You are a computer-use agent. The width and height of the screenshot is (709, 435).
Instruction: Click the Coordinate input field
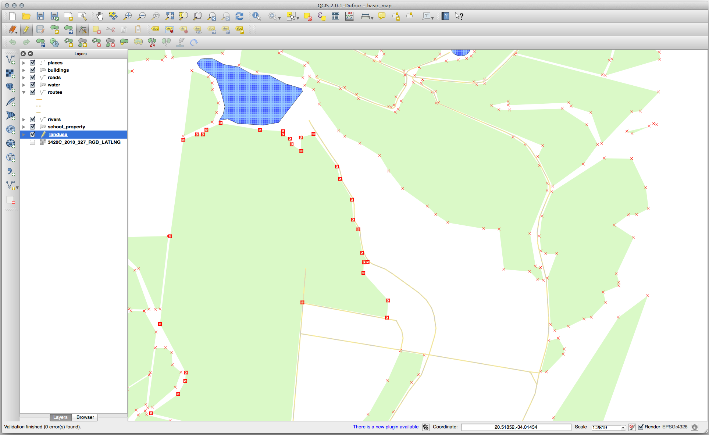pyautogui.click(x=516, y=427)
